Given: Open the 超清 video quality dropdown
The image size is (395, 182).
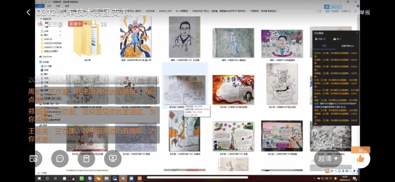Looking at the screenshot, I should [327, 159].
